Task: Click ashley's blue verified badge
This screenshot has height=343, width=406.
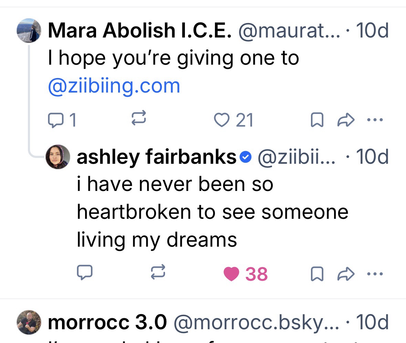Action: coord(245,158)
